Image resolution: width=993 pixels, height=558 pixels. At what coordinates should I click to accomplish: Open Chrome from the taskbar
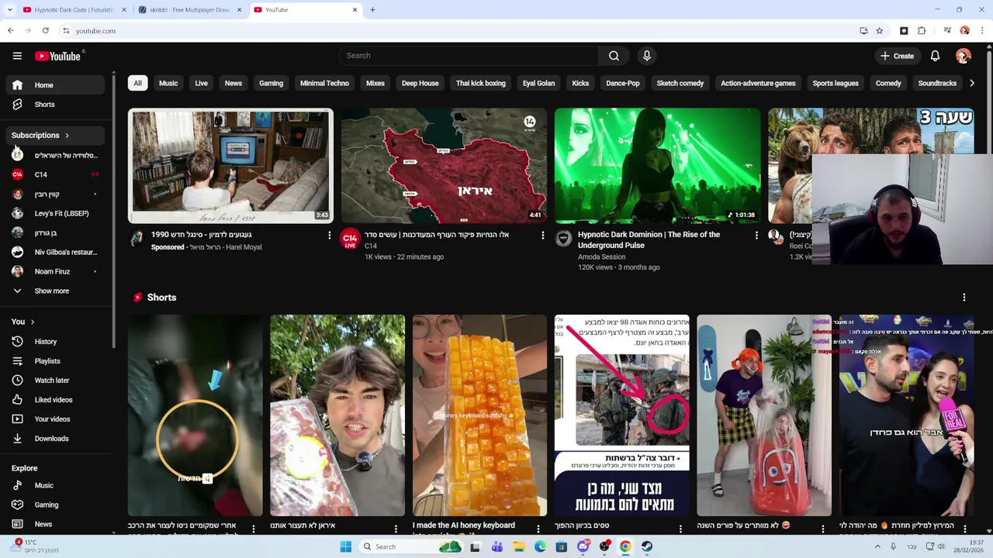pos(625,546)
